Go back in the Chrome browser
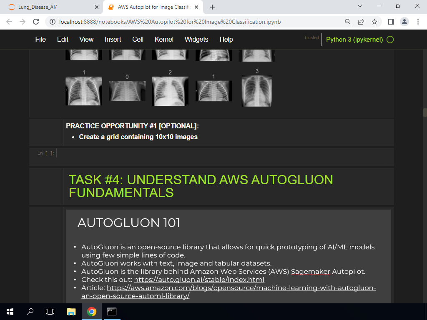 click(x=9, y=22)
